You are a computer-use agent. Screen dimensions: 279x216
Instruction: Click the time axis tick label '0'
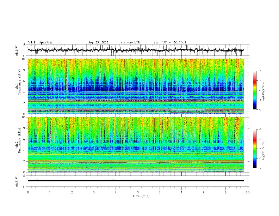28,192
